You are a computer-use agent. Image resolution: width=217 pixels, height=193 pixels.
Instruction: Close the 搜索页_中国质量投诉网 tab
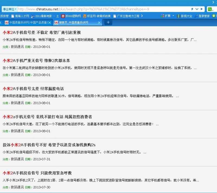pos(99,22)
